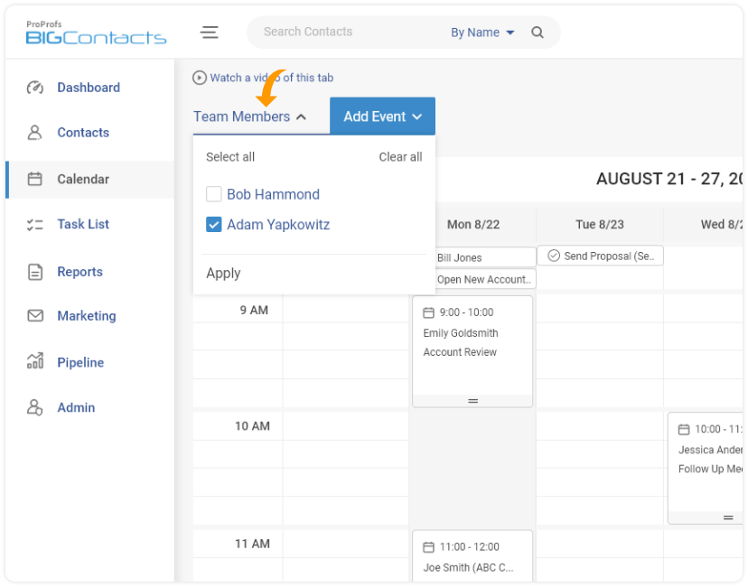Check the Bob Hammond checkbox
Image resolution: width=748 pixels, height=587 pixels.
coord(214,194)
